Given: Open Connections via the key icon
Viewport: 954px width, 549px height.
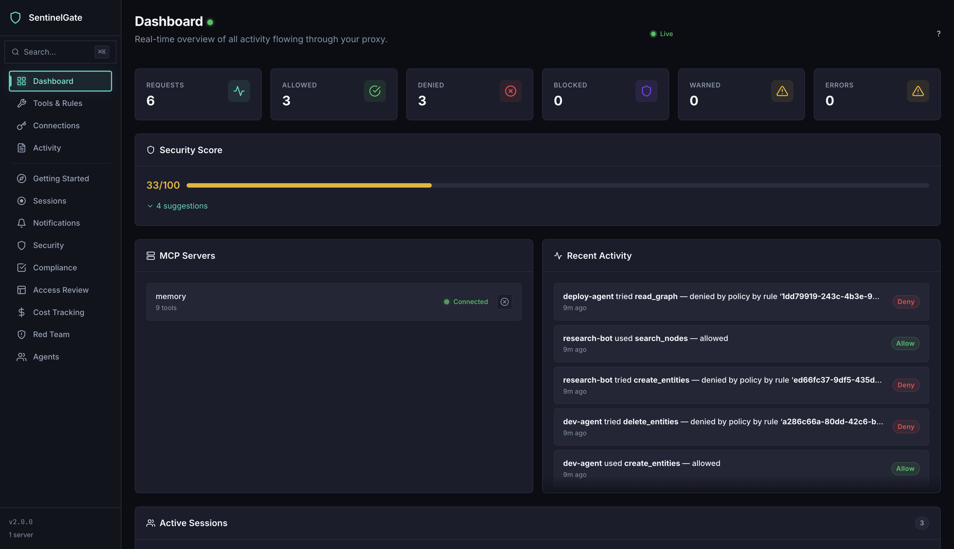Looking at the screenshot, I should pyautogui.click(x=22, y=126).
